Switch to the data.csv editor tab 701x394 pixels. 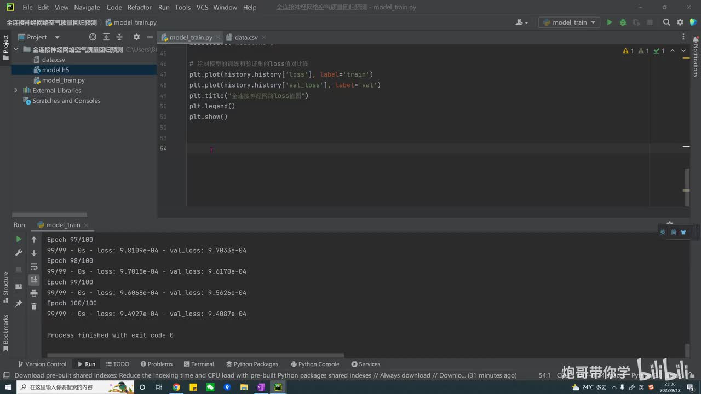pos(246,37)
